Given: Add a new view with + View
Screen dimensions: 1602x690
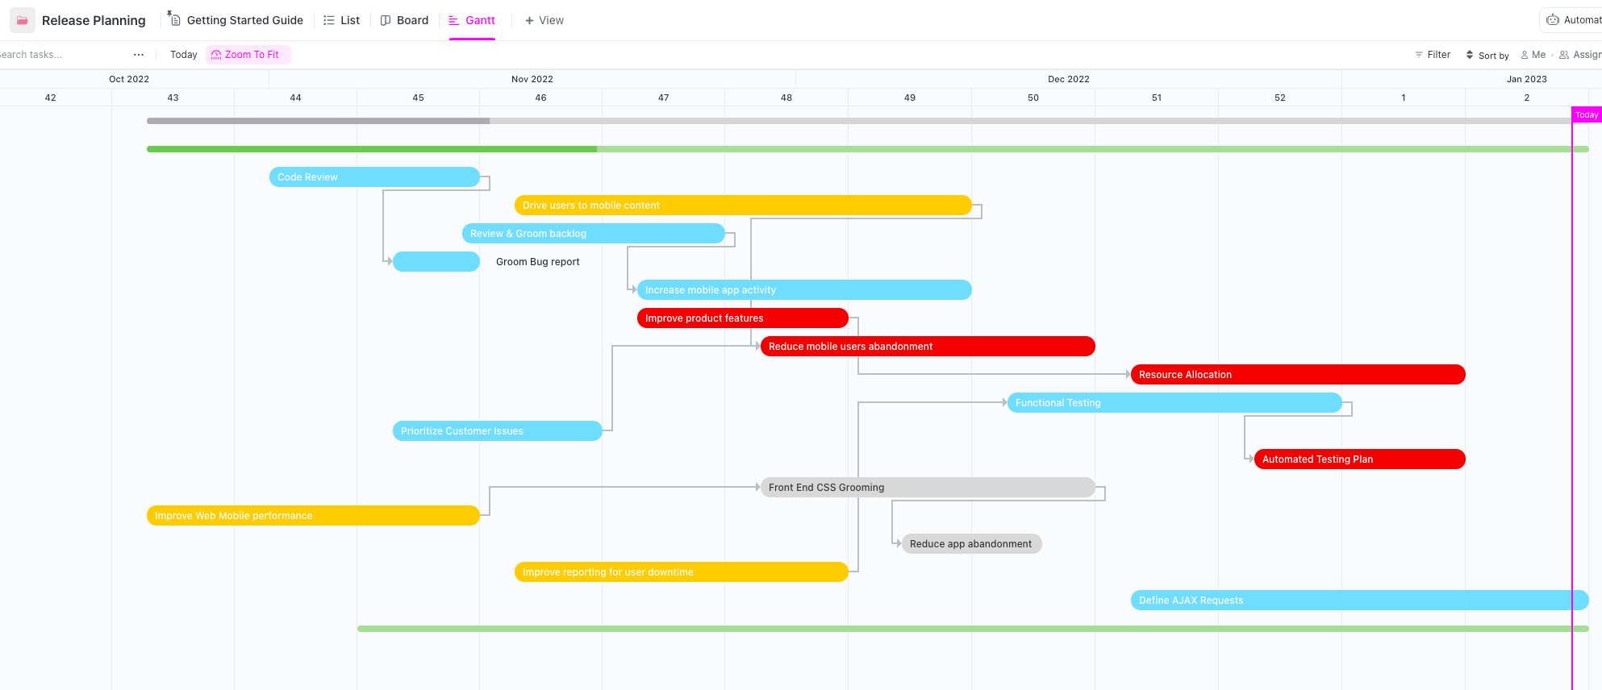Looking at the screenshot, I should click(x=544, y=20).
